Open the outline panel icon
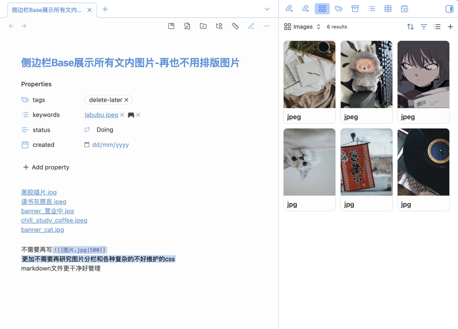458x329 pixels. tap(372, 9)
